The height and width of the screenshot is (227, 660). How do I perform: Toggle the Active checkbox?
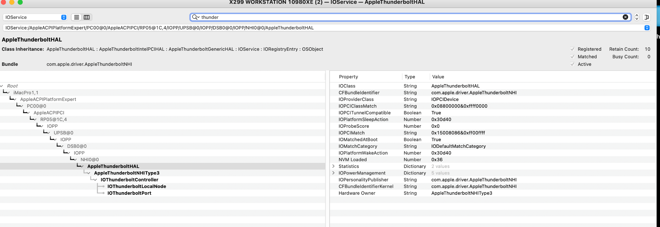pyautogui.click(x=572, y=64)
